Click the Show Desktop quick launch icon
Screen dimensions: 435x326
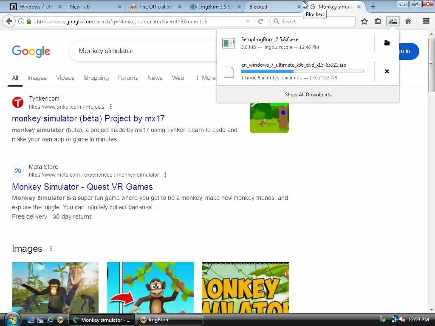(31, 320)
